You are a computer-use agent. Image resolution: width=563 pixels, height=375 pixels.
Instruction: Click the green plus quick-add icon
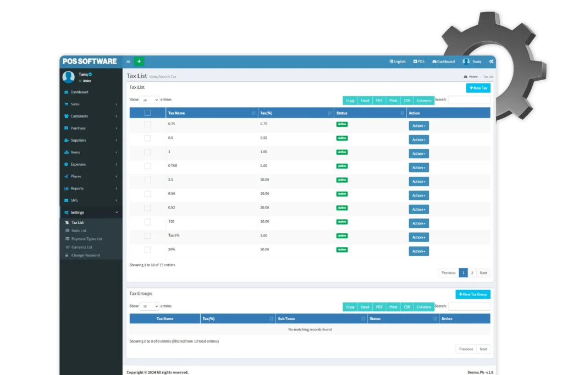click(x=139, y=61)
